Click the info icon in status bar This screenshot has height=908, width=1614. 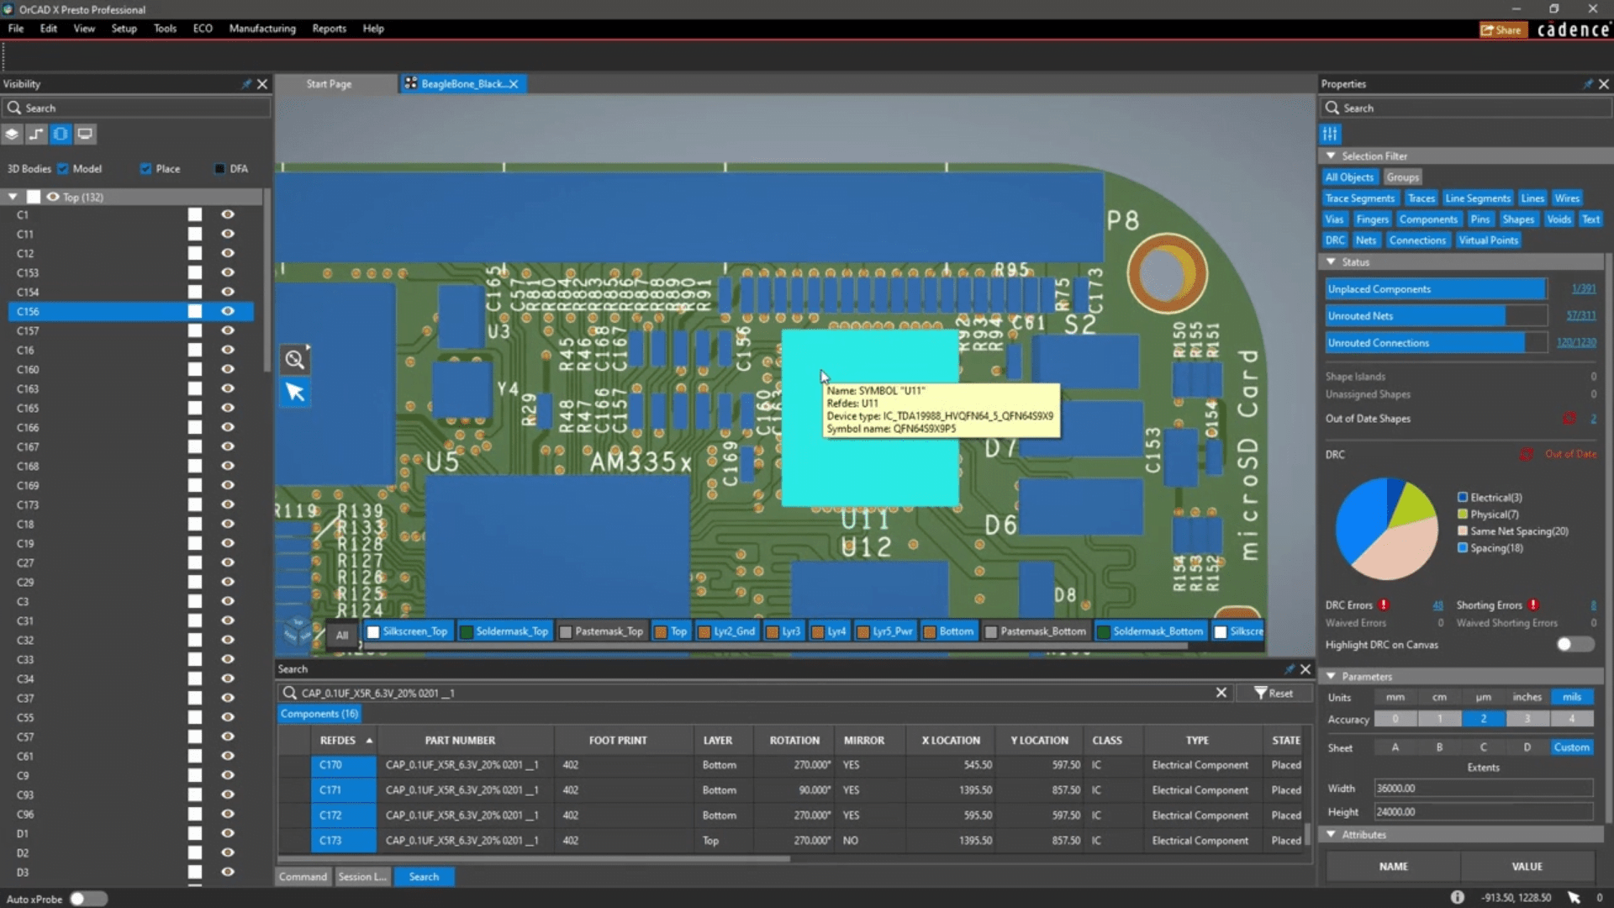[1458, 897]
